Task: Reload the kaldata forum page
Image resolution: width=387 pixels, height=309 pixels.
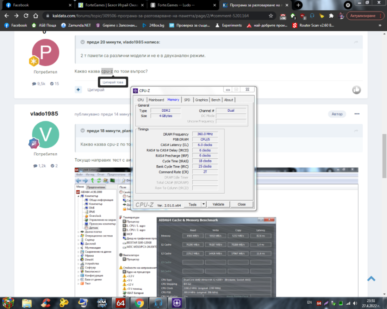Action: point(26,16)
